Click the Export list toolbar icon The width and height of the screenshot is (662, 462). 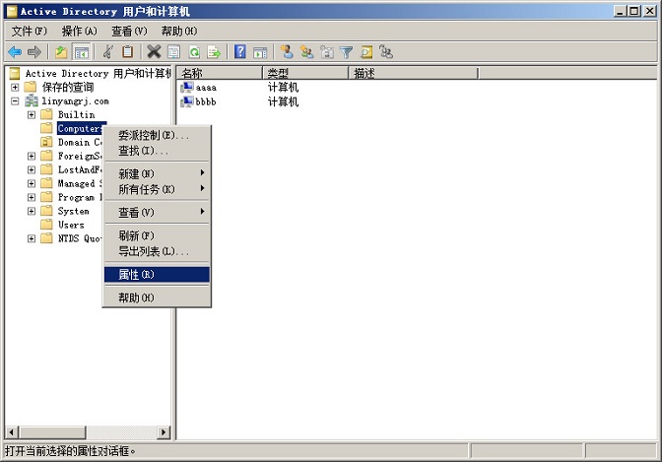pos(213,52)
